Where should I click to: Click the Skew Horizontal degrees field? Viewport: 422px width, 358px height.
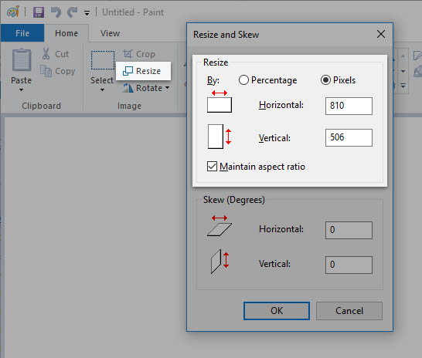pyautogui.click(x=349, y=230)
